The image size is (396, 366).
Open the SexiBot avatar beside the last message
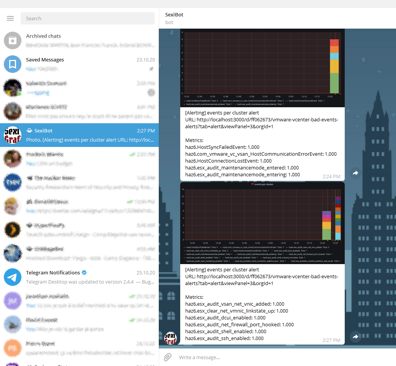pyautogui.click(x=171, y=338)
